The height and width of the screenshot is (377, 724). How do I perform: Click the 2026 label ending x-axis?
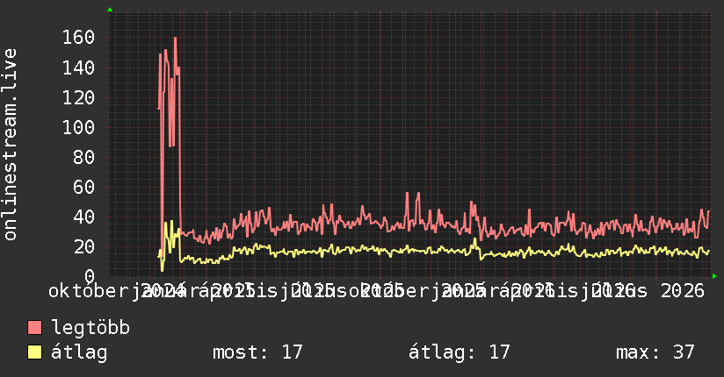point(683,291)
